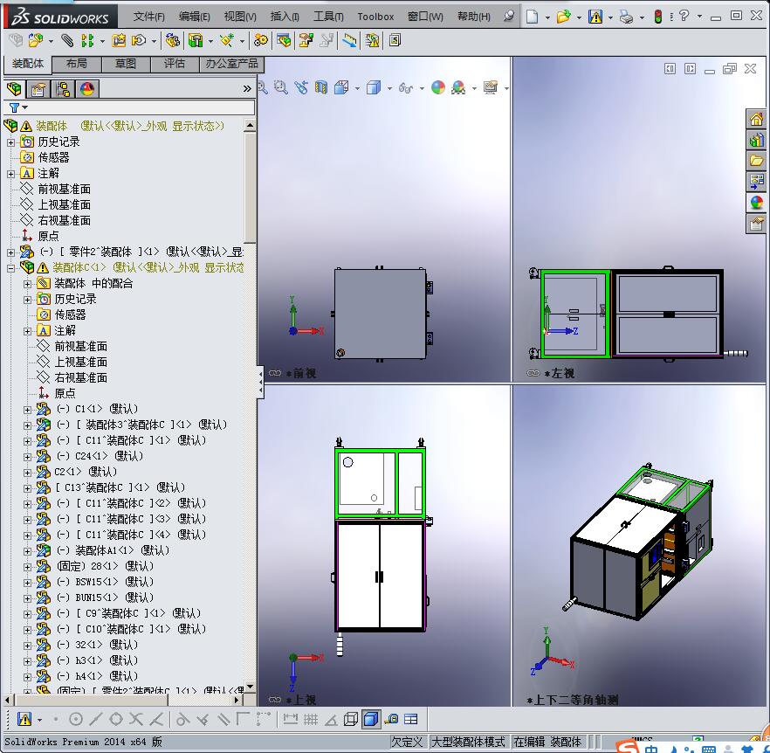Image resolution: width=770 pixels, height=753 pixels.
Task: Select the (固定) 28<1> component
Action: [x=105, y=566]
